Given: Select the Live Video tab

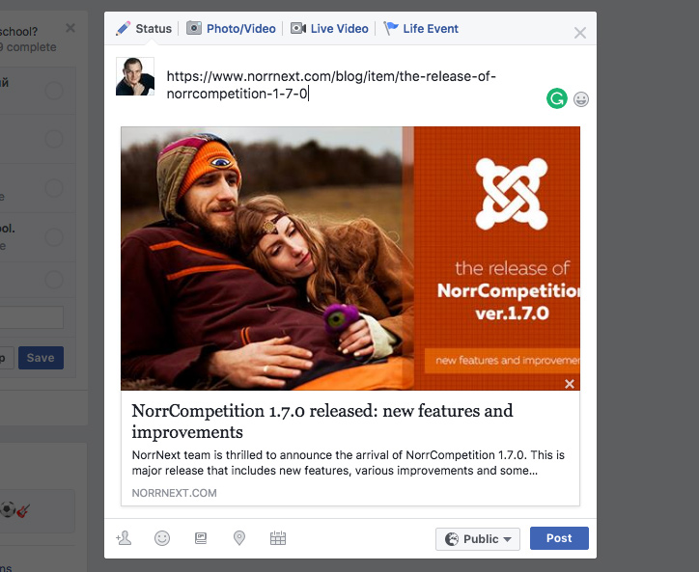Looking at the screenshot, I should [330, 29].
